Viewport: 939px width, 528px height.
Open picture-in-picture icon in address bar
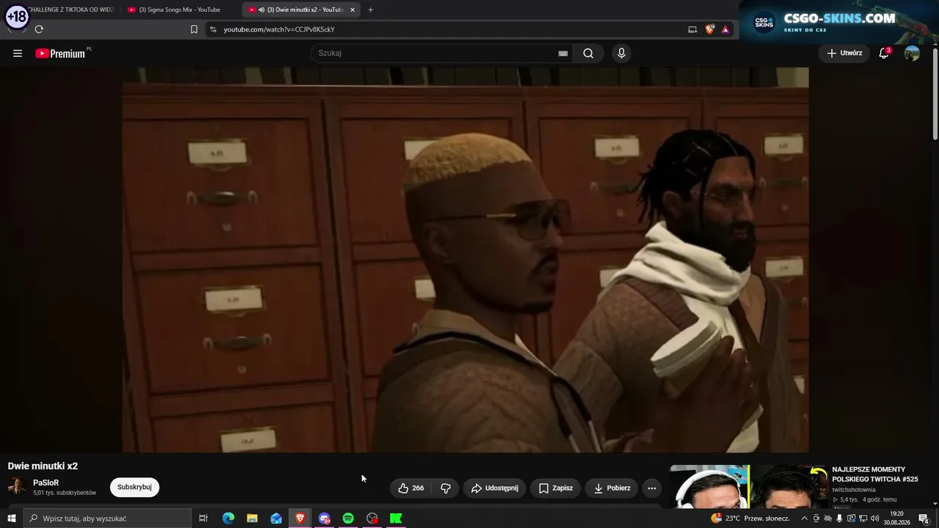click(693, 29)
